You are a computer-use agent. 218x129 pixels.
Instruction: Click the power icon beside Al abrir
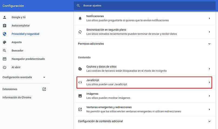(x=5, y=67)
